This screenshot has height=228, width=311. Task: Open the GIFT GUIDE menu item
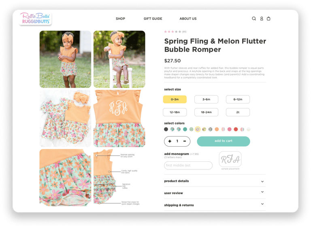[153, 19]
